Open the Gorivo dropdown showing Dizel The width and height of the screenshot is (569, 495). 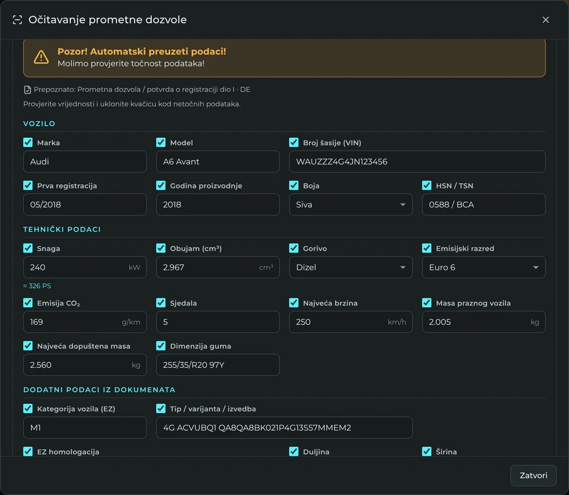(351, 267)
